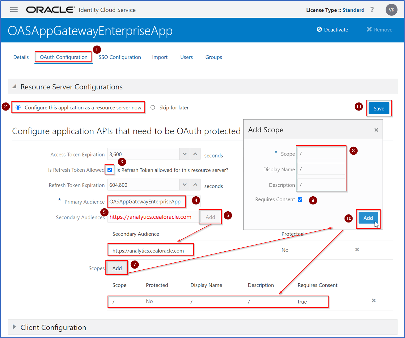405x338 pixels.
Task: Switch to the Details tab
Action: click(x=21, y=57)
